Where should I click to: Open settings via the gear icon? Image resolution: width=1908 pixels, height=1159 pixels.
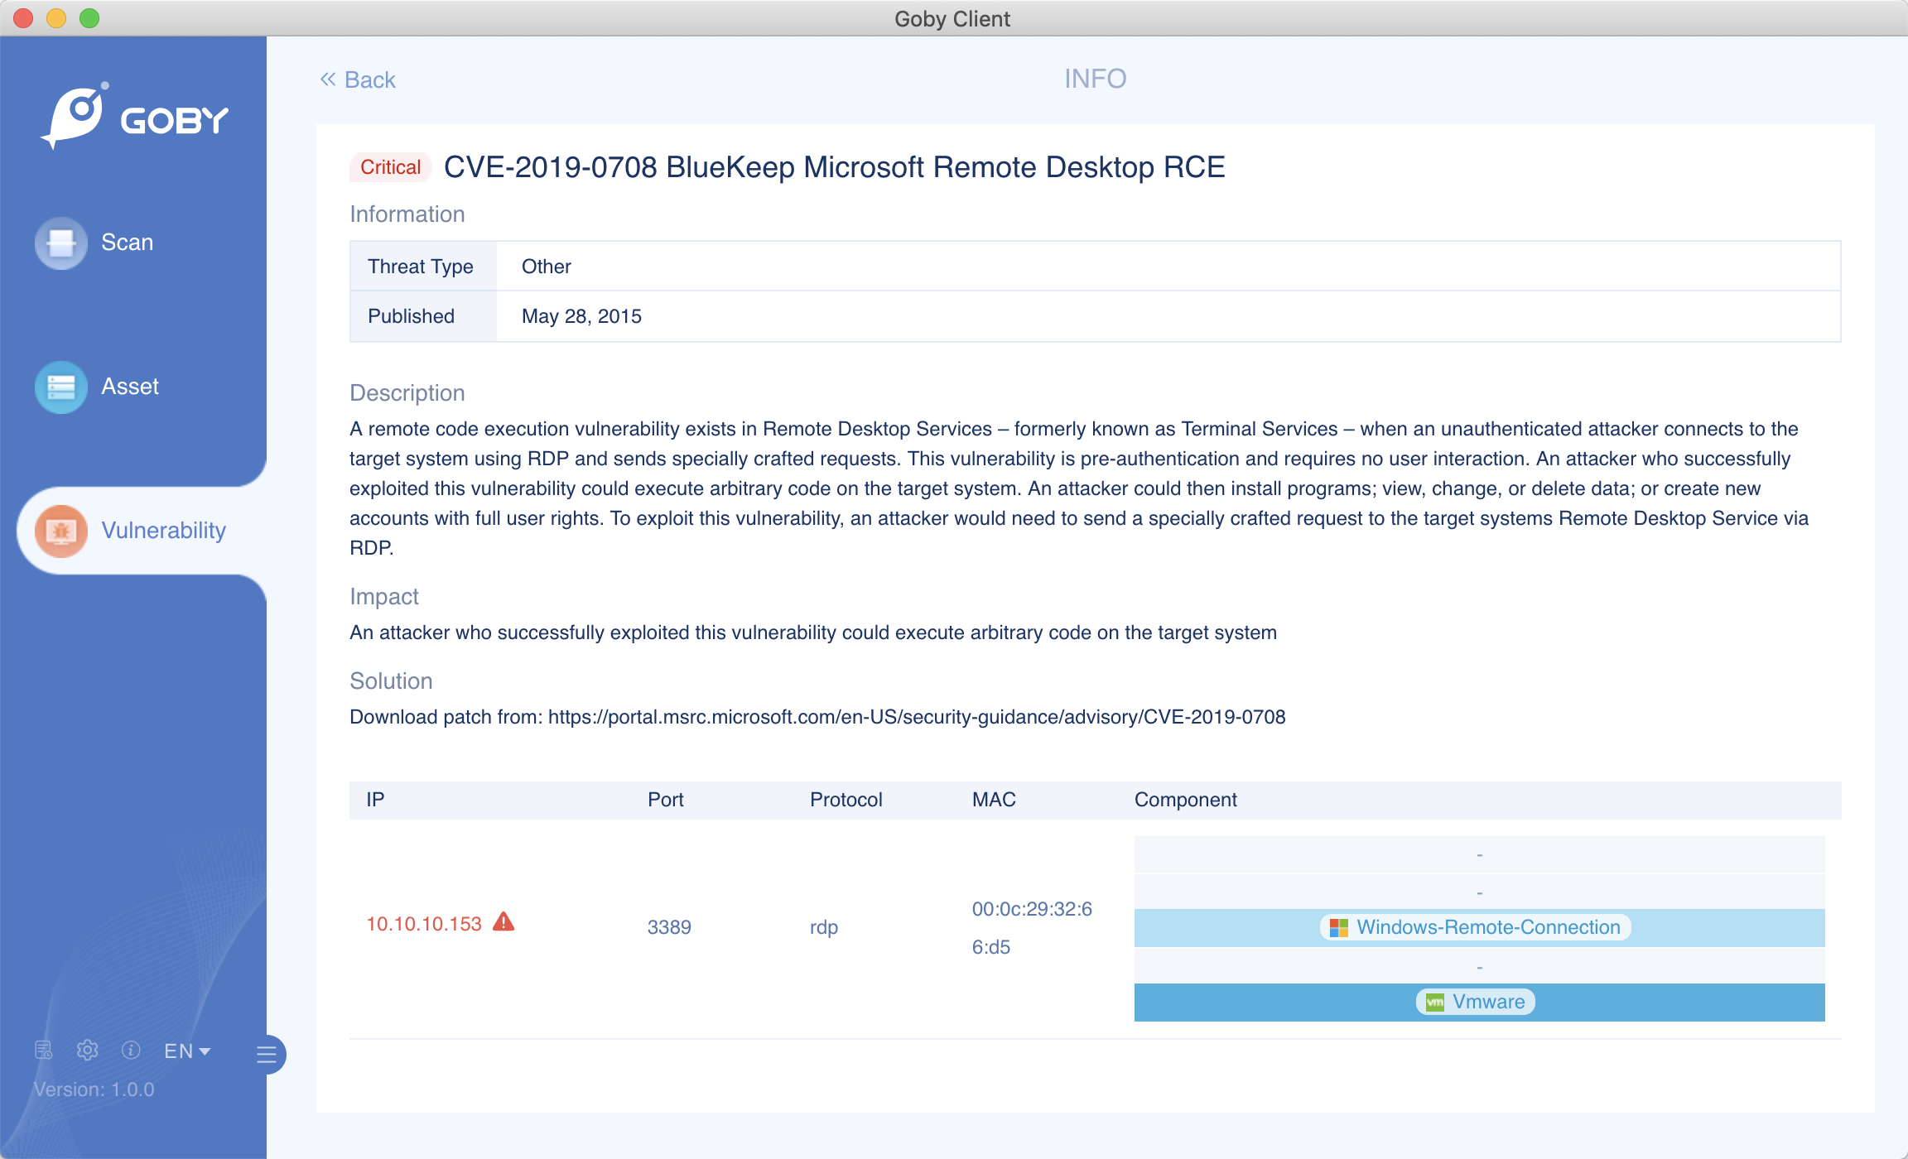tap(87, 1050)
